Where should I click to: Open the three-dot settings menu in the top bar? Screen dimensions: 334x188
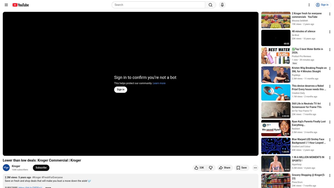[x=309, y=5]
